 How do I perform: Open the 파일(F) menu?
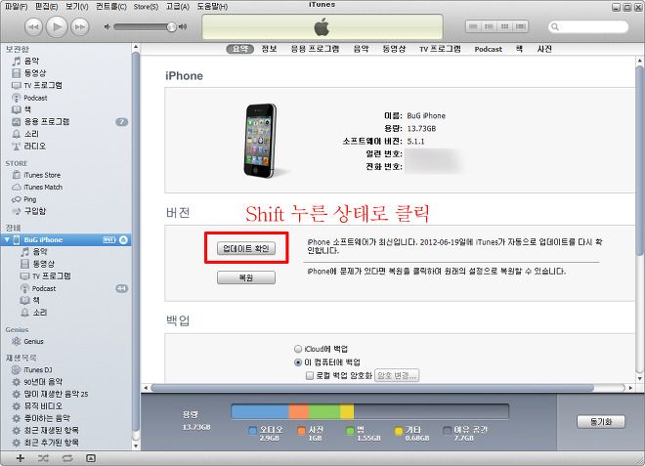(16, 6)
